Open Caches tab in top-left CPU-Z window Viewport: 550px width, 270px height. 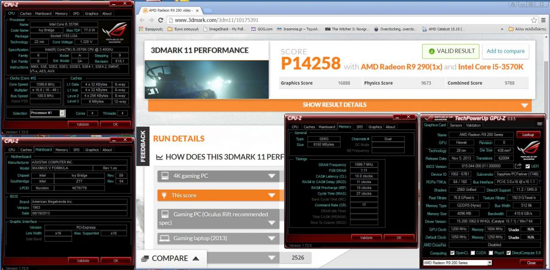(x=26, y=13)
